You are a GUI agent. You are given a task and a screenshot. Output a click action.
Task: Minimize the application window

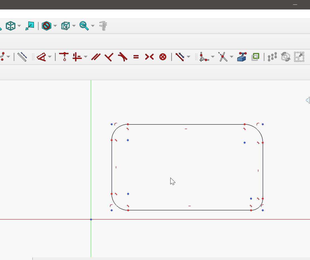pyautogui.click(x=295, y=4)
